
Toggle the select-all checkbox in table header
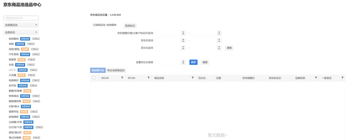tap(94, 78)
